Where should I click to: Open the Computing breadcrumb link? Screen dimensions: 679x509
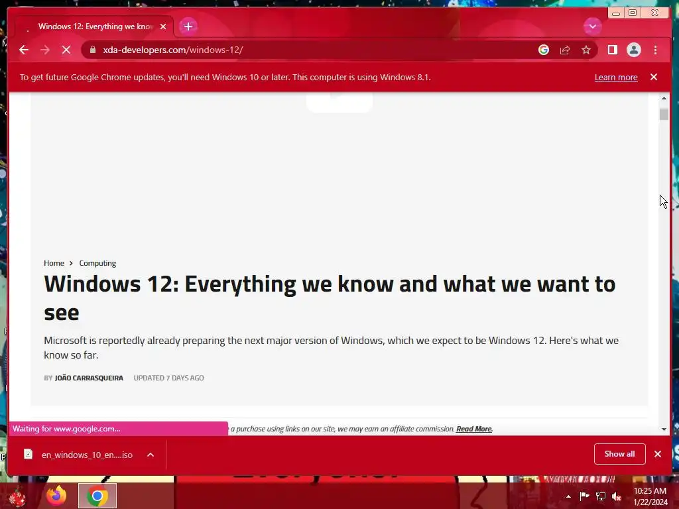pyautogui.click(x=97, y=263)
